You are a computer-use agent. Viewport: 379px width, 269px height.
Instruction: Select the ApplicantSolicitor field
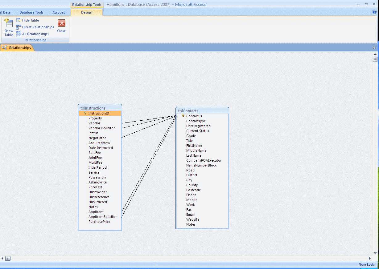click(102, 217)
